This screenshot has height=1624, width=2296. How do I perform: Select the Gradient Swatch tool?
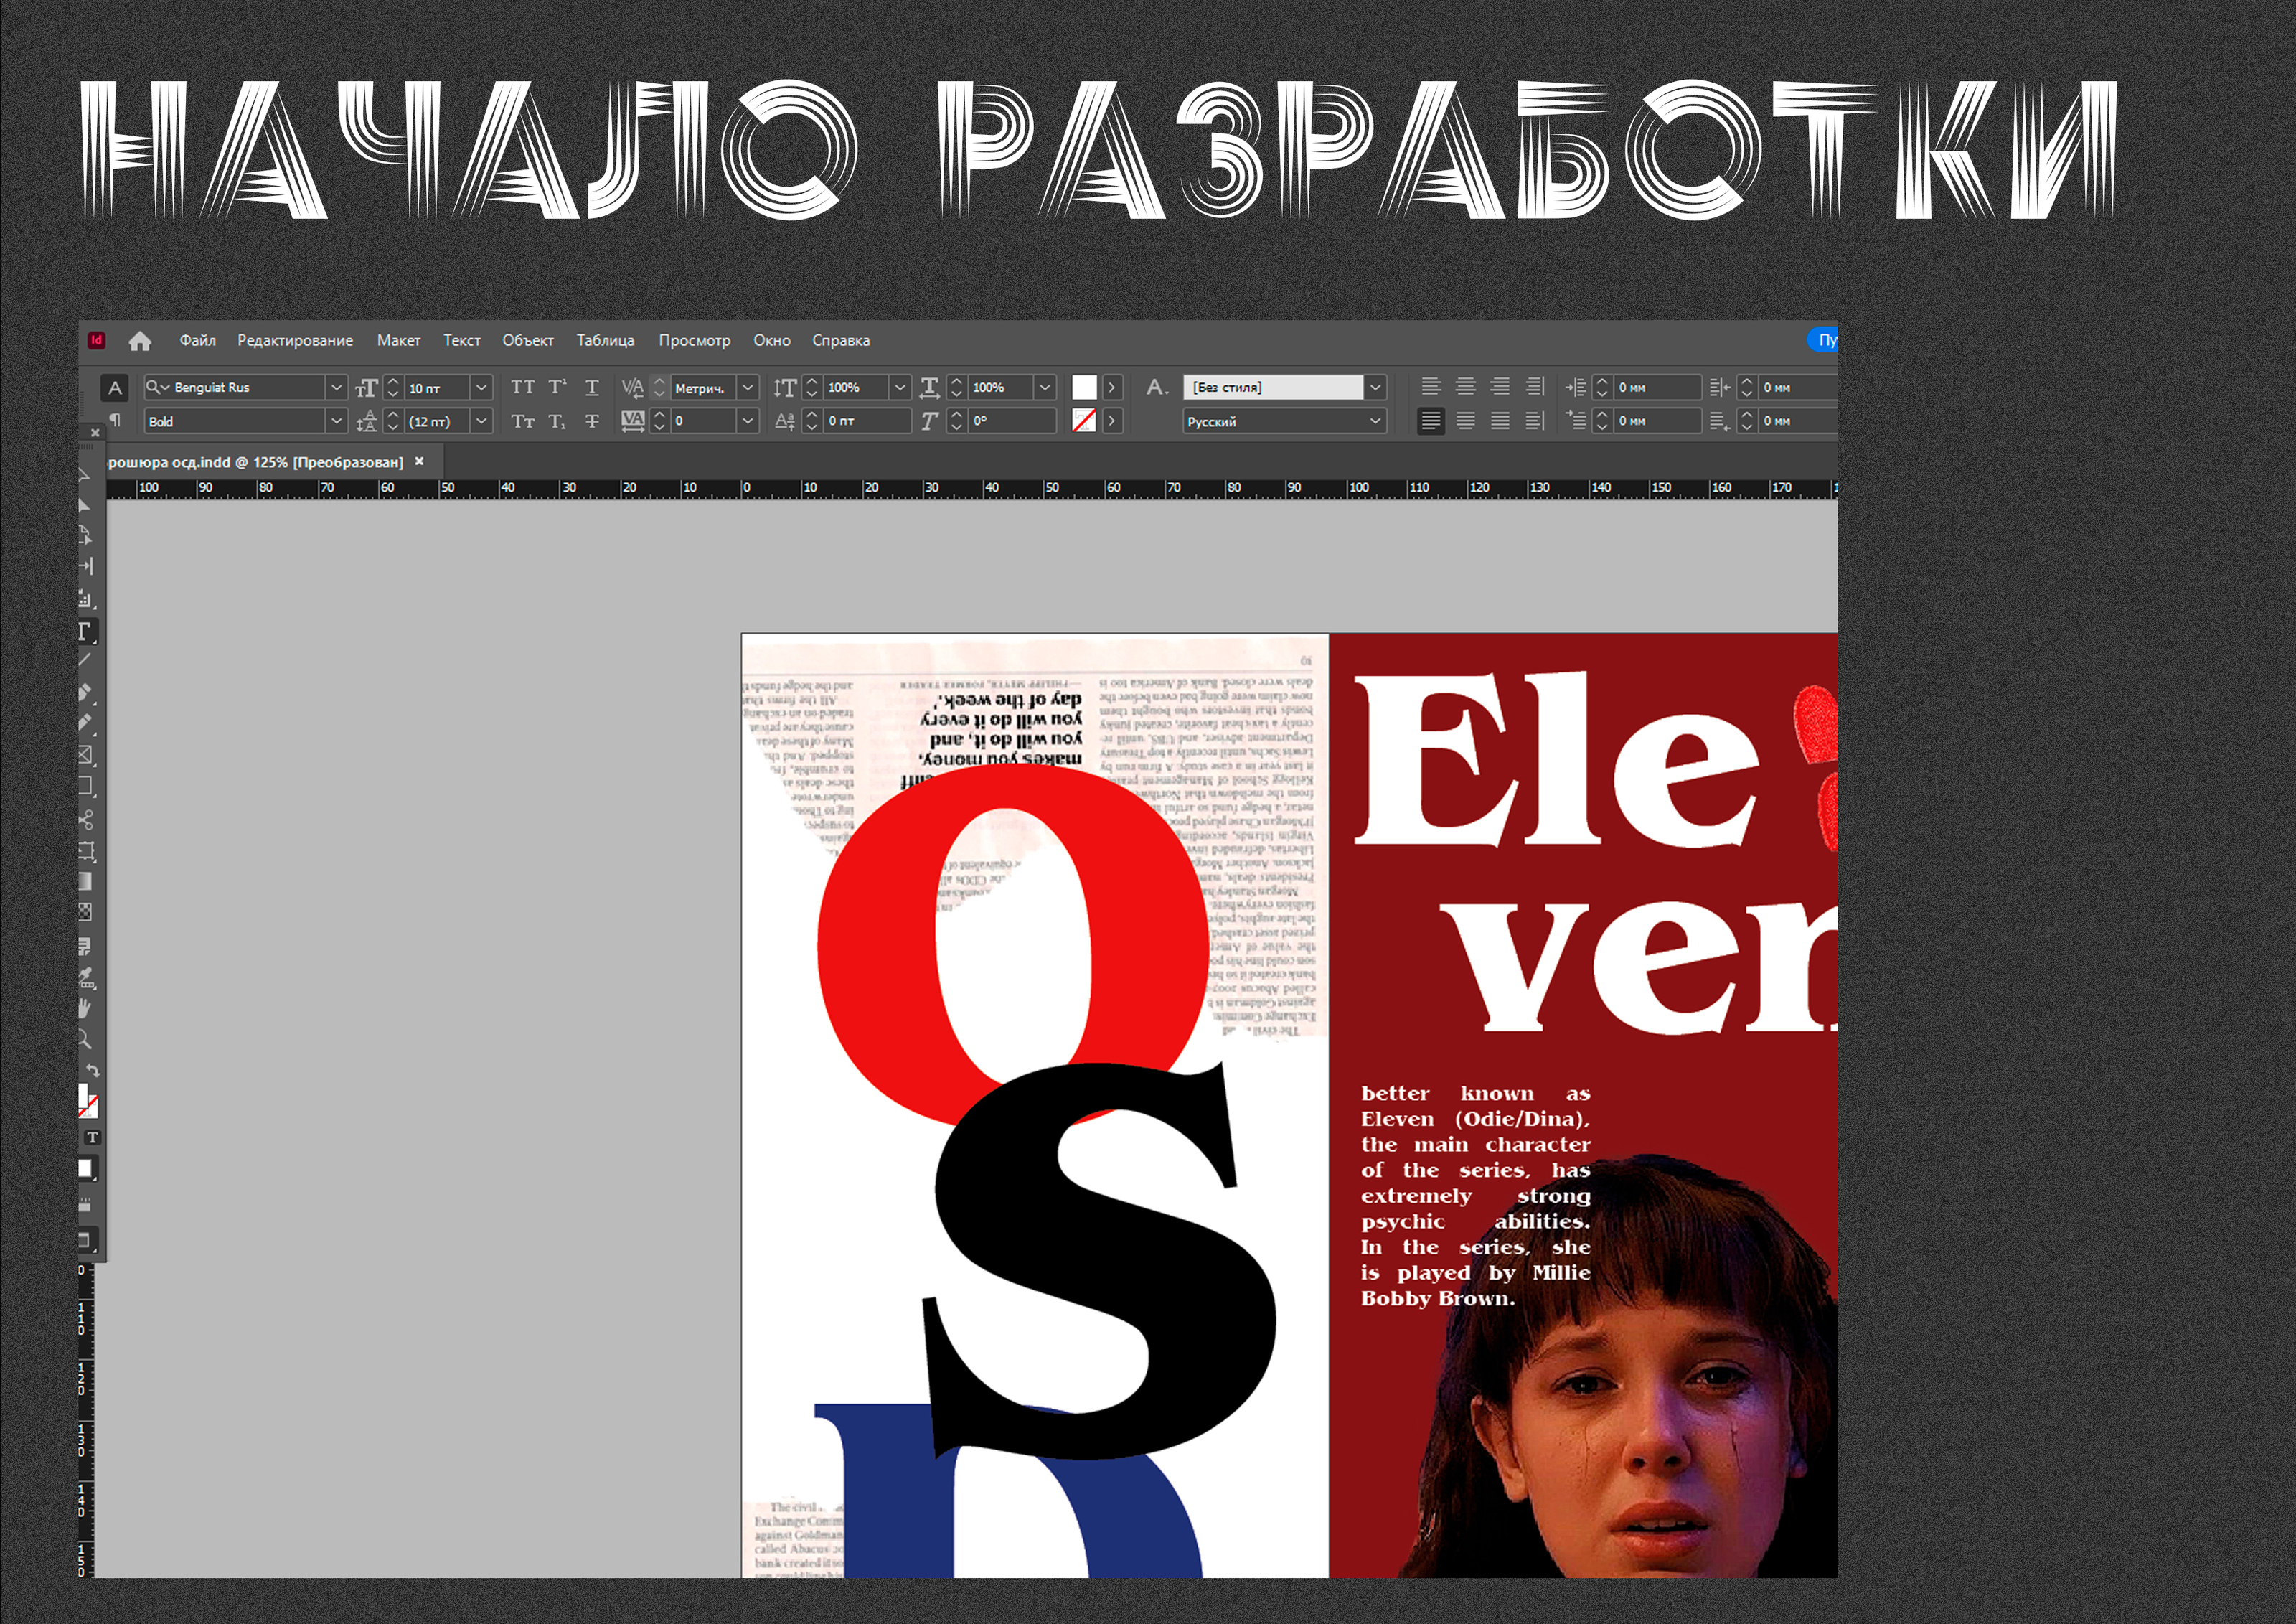(86, 881)
